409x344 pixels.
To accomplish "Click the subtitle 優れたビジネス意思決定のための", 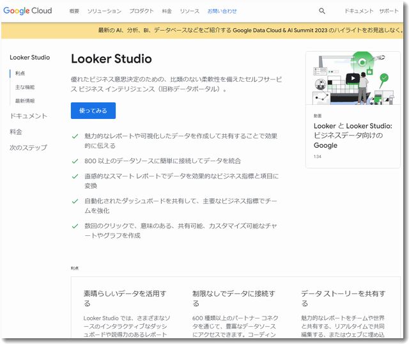I will click(x=176, y=84).
